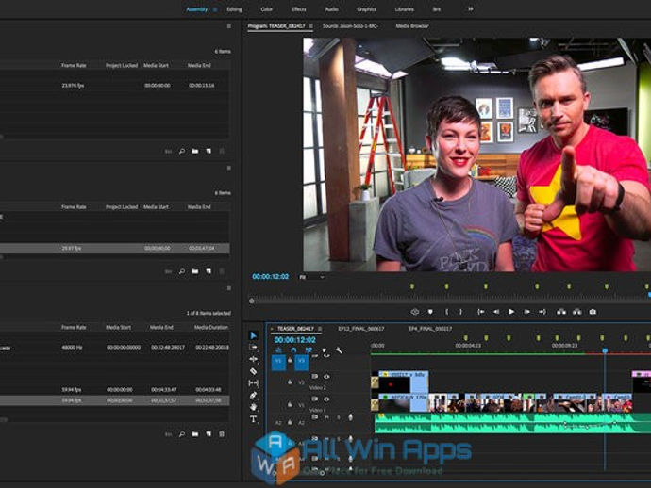Viewport: 651px width, 488px height.
Task: Switch to the Audio workspace
Action: pyautogui.click(x=331, y=9)
